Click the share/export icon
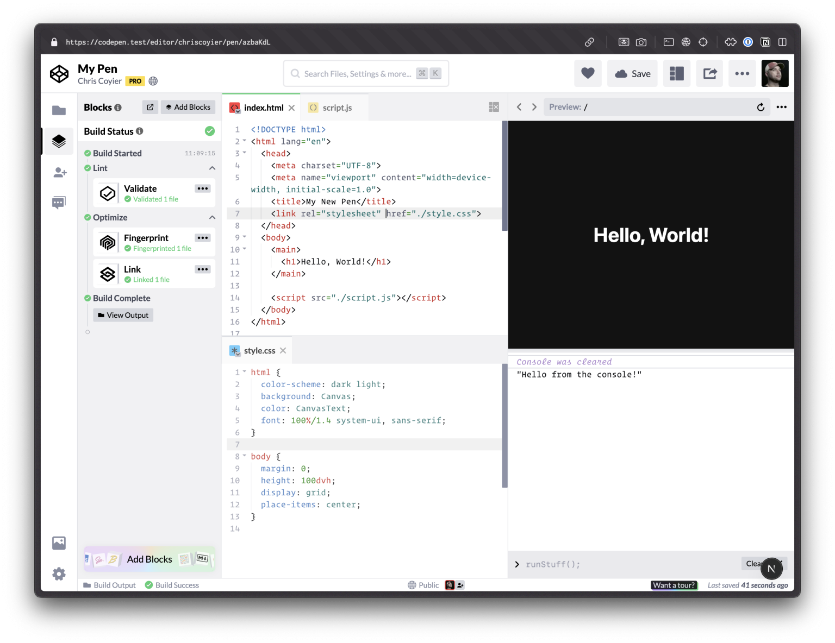Image resolution: width=835 pixels, height=643 pixels. pos(710,73)
